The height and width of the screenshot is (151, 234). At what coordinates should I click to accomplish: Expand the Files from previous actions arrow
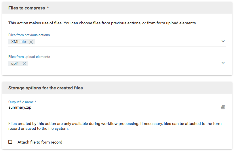coord(223,41)
